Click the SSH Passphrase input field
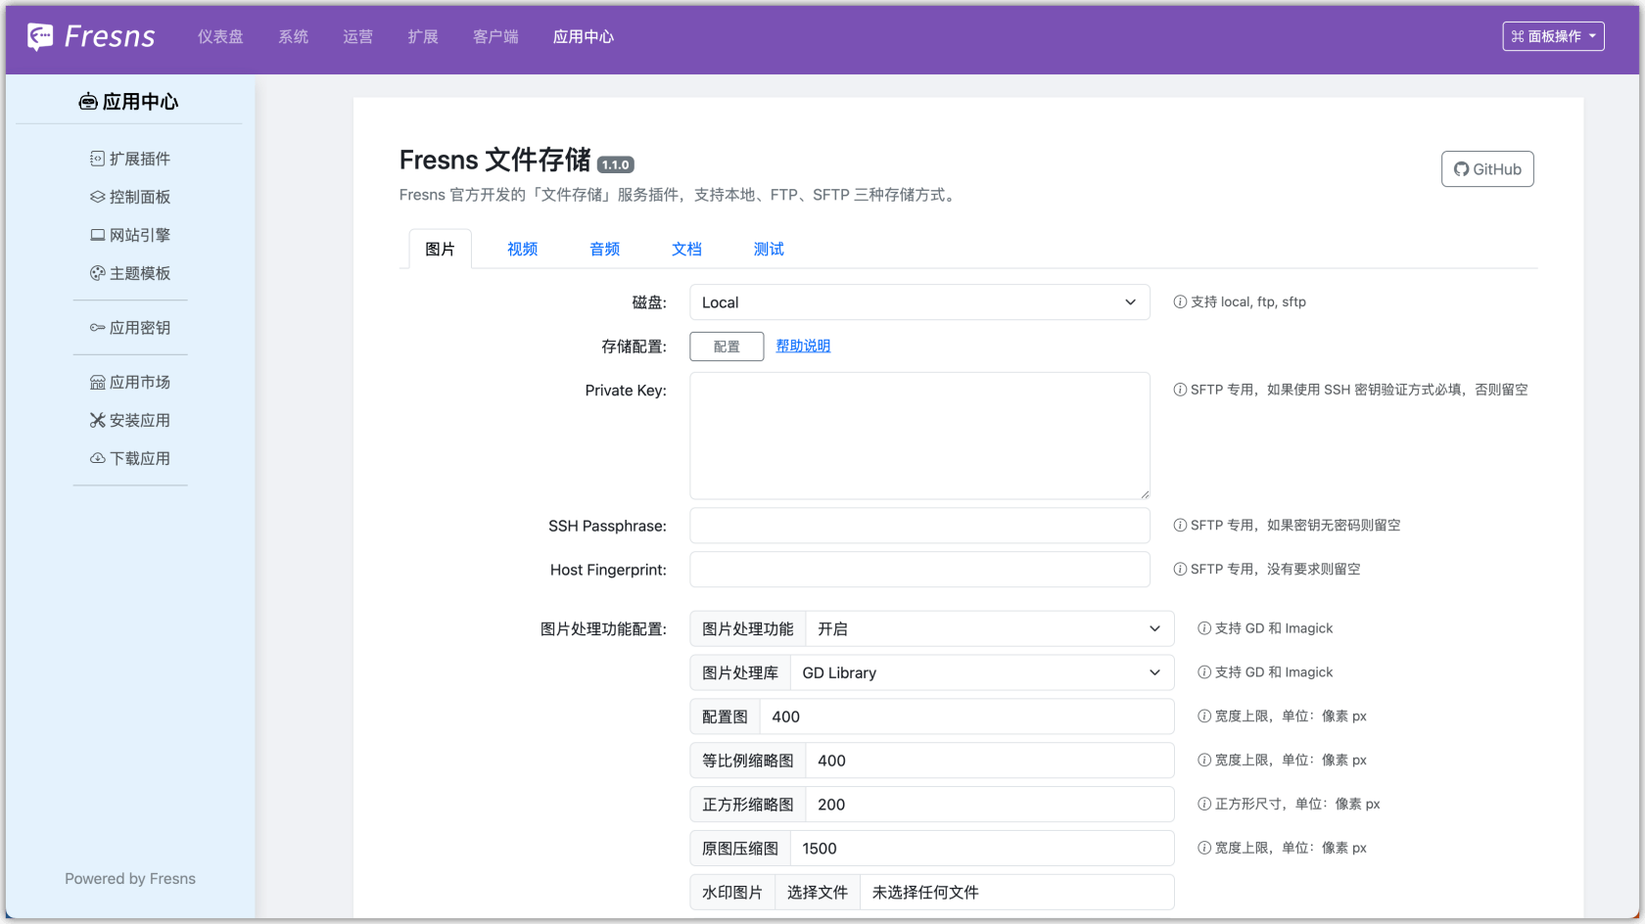The height and width of the screenshot is (924, 1645). 919,526
